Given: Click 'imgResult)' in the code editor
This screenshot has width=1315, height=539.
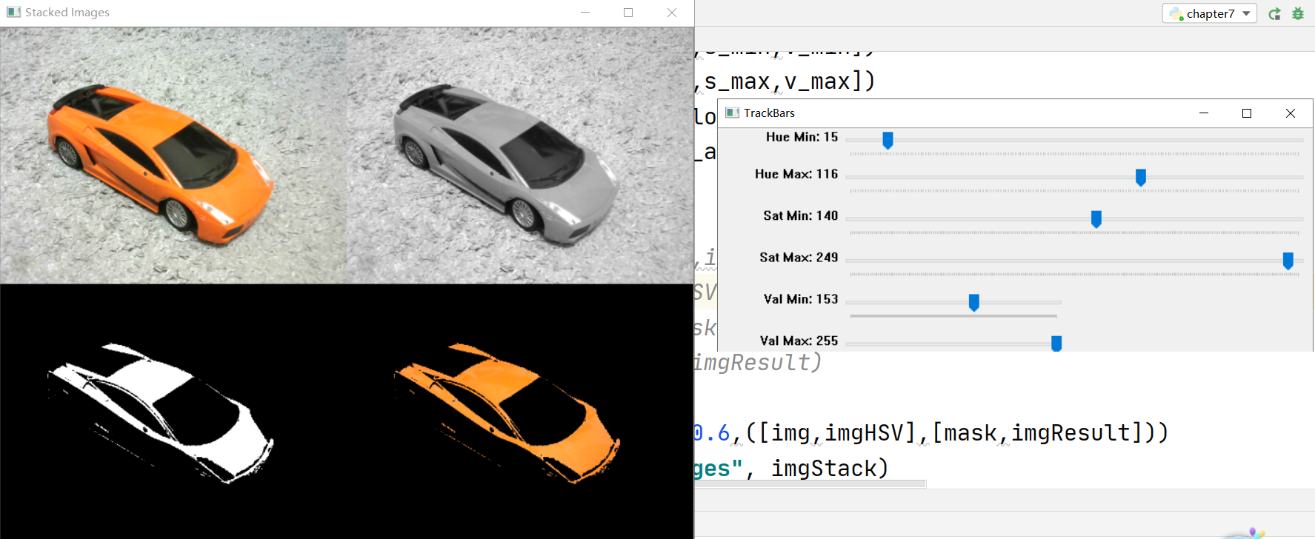Looking at the screenshot, I should (757, 362).
